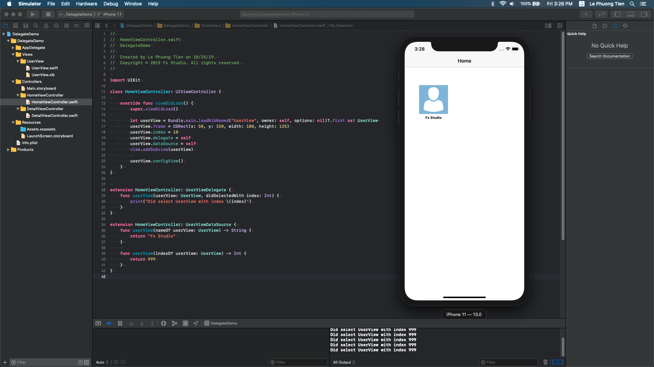Open the Library with the plus icon
This screenshot has height=367, width=654.
point(586,14)
